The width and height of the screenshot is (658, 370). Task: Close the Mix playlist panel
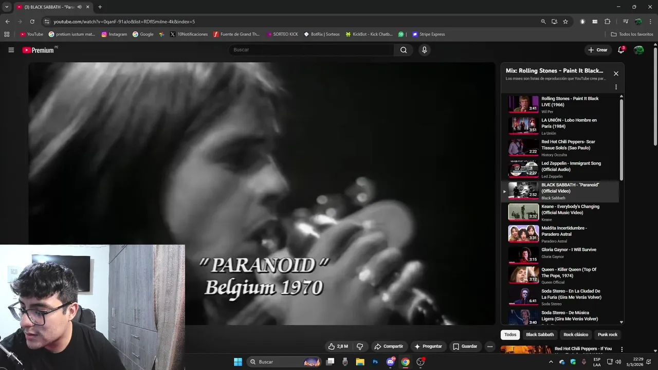click(616, 73)
